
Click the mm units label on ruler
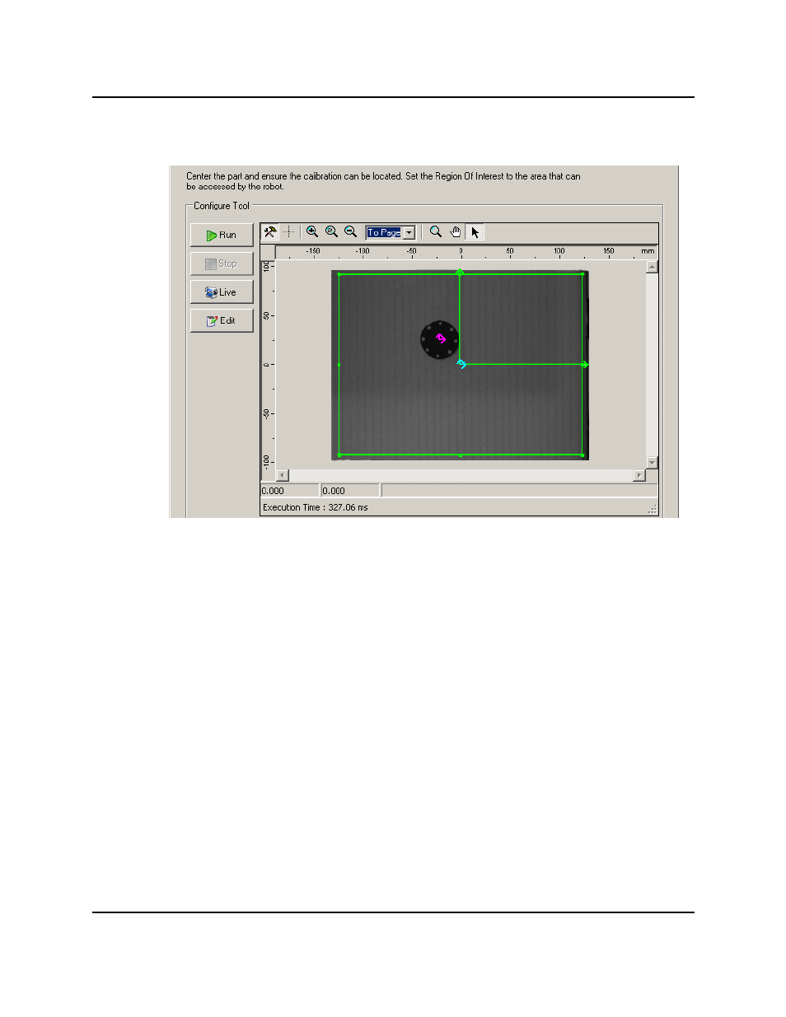click(x=648, y=251)
